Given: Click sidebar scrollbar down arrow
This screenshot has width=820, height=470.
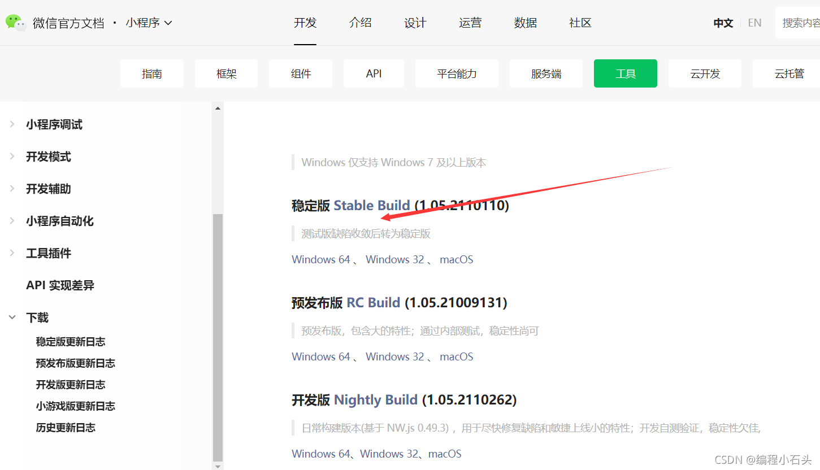Looking at the screenshot, I should pyautogui.click(x=218, y=466).
